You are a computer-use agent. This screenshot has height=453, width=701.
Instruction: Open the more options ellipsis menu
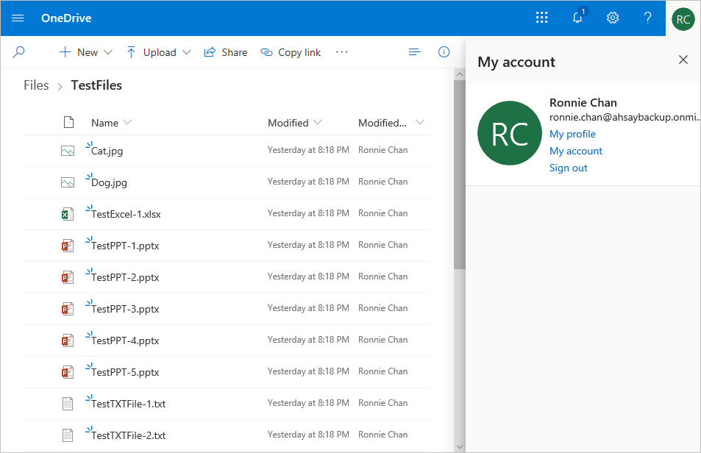[341, 52]
